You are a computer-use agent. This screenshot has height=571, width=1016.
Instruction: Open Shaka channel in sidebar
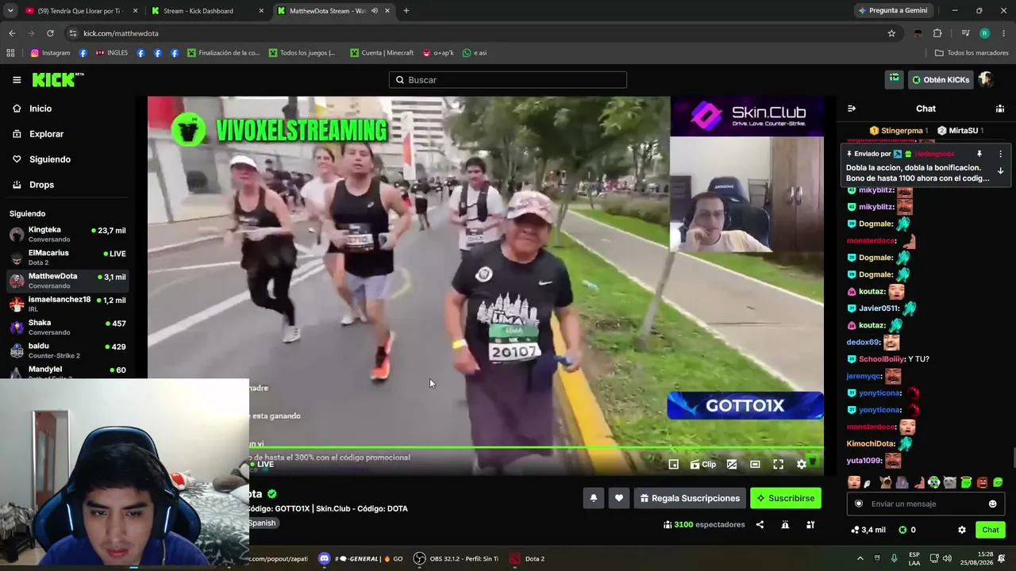(x=67, y=327)
